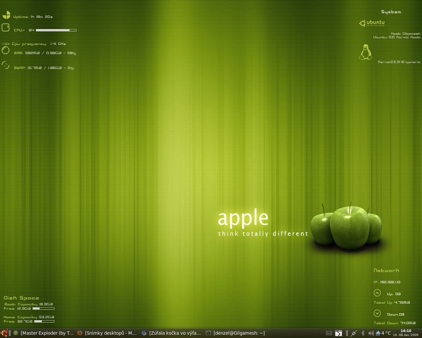The height and width of the screenshot is (338, 422).
Task: Open the volume speaker tray icon
Action: (371, 333)
